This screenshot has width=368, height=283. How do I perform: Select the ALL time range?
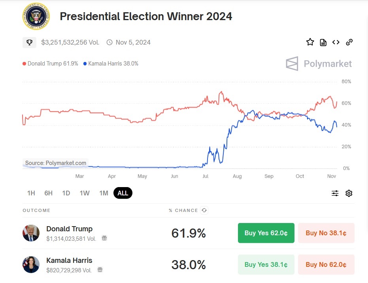pos(123,193)
